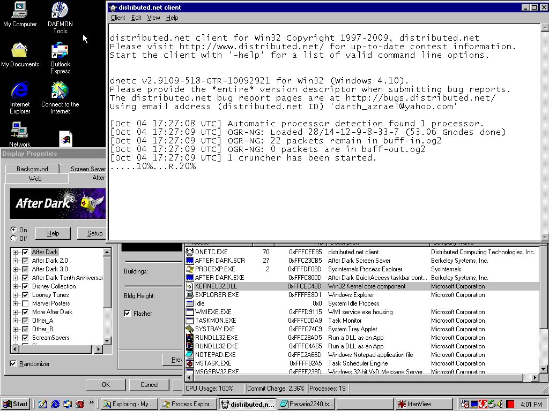This screenshot has width=549, height=411.
Task: Click the NOTEPAD.EXE process icon
Action: (189, 355)
